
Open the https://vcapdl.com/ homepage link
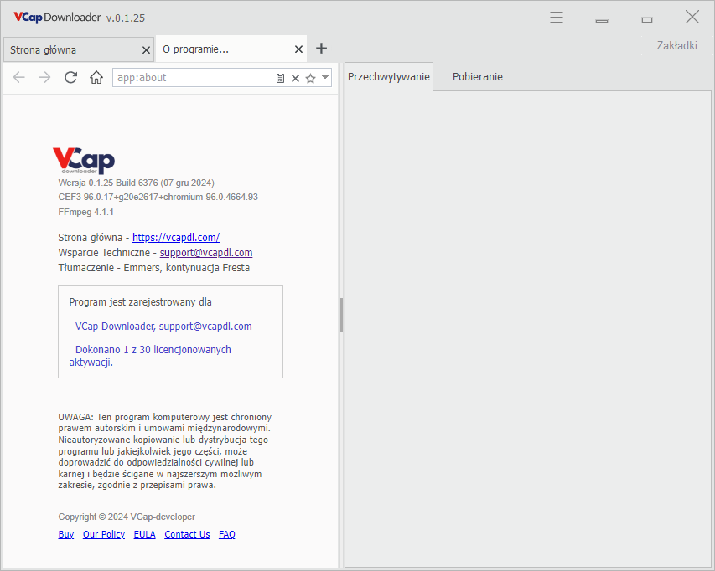click(x=176, y=237)
